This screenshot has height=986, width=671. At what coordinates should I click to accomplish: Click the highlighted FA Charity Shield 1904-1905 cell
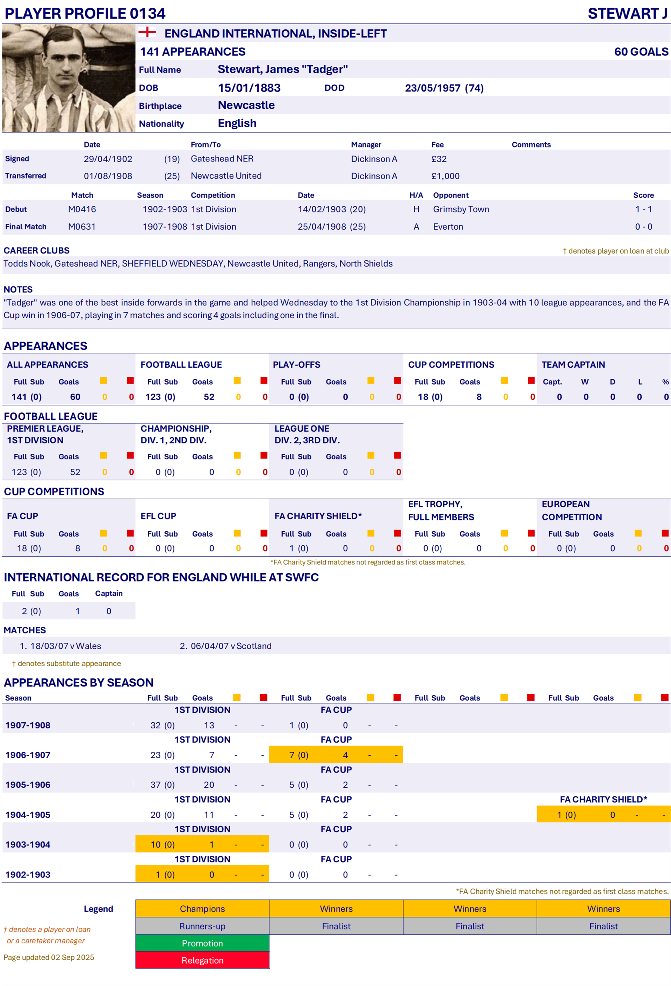pyautogui.click(x=603, y=815)
